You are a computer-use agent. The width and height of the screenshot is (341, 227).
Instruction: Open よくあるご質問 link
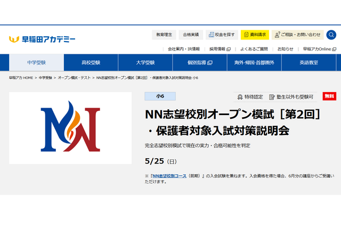tap(254, 49)
